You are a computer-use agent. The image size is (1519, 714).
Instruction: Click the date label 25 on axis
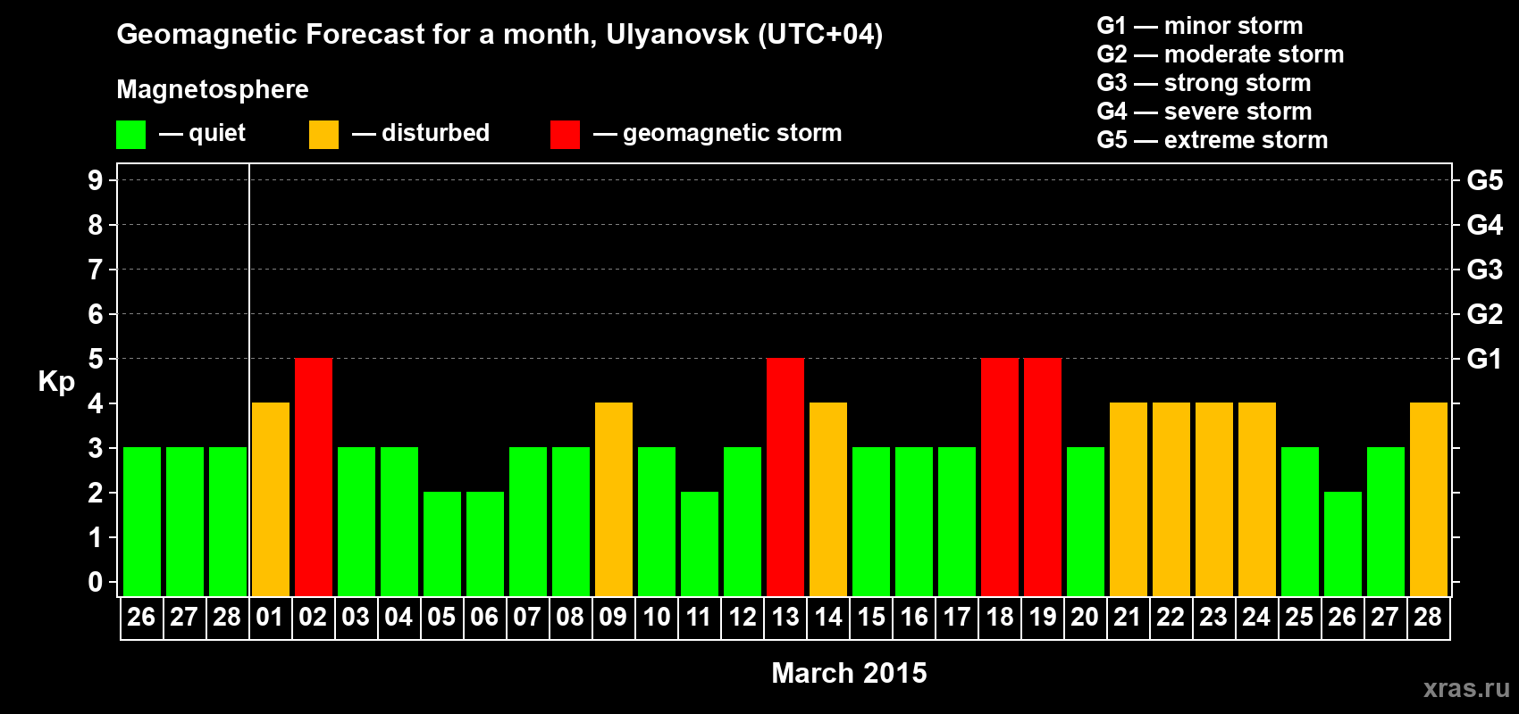coord(1299,618)
